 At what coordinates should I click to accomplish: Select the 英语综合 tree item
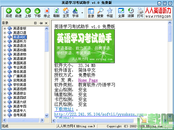coord(20,93)
